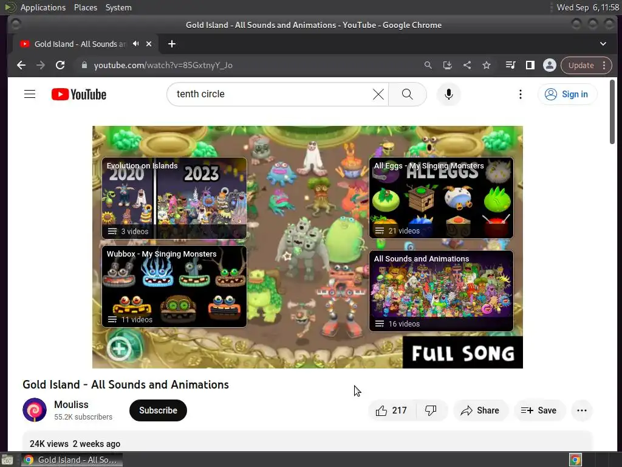Expand description showing 24K views
Image resolution: width=622 pixels, height=467 pixels.
point(307,441)
